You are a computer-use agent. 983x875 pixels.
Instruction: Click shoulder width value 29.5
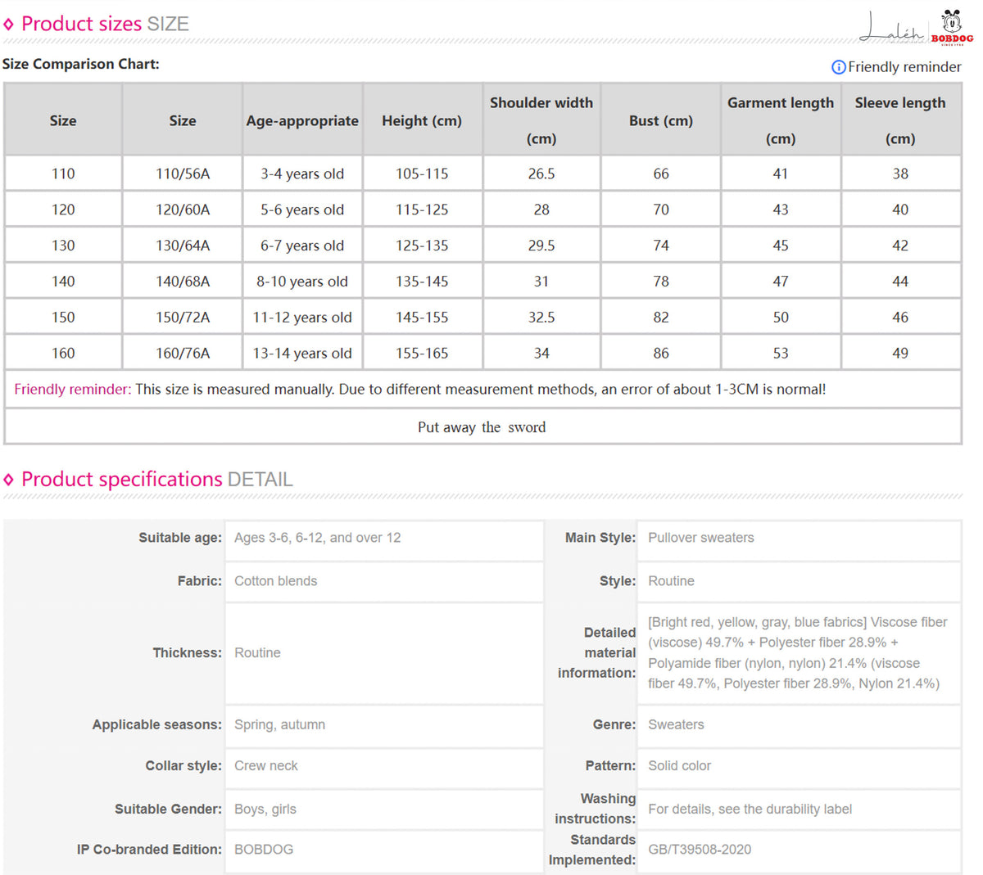pyautogui.click(x=541, y=246)
